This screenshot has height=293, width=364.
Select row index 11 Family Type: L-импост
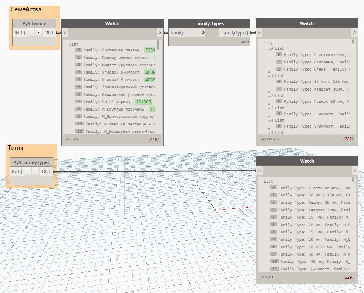[x=310, y=269]
